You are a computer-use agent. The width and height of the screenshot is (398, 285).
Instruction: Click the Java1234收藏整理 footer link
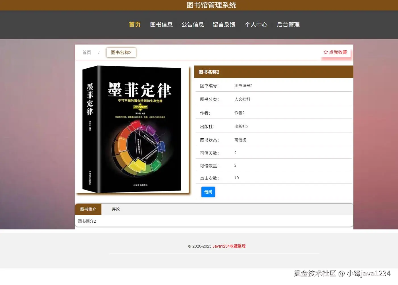229,246
